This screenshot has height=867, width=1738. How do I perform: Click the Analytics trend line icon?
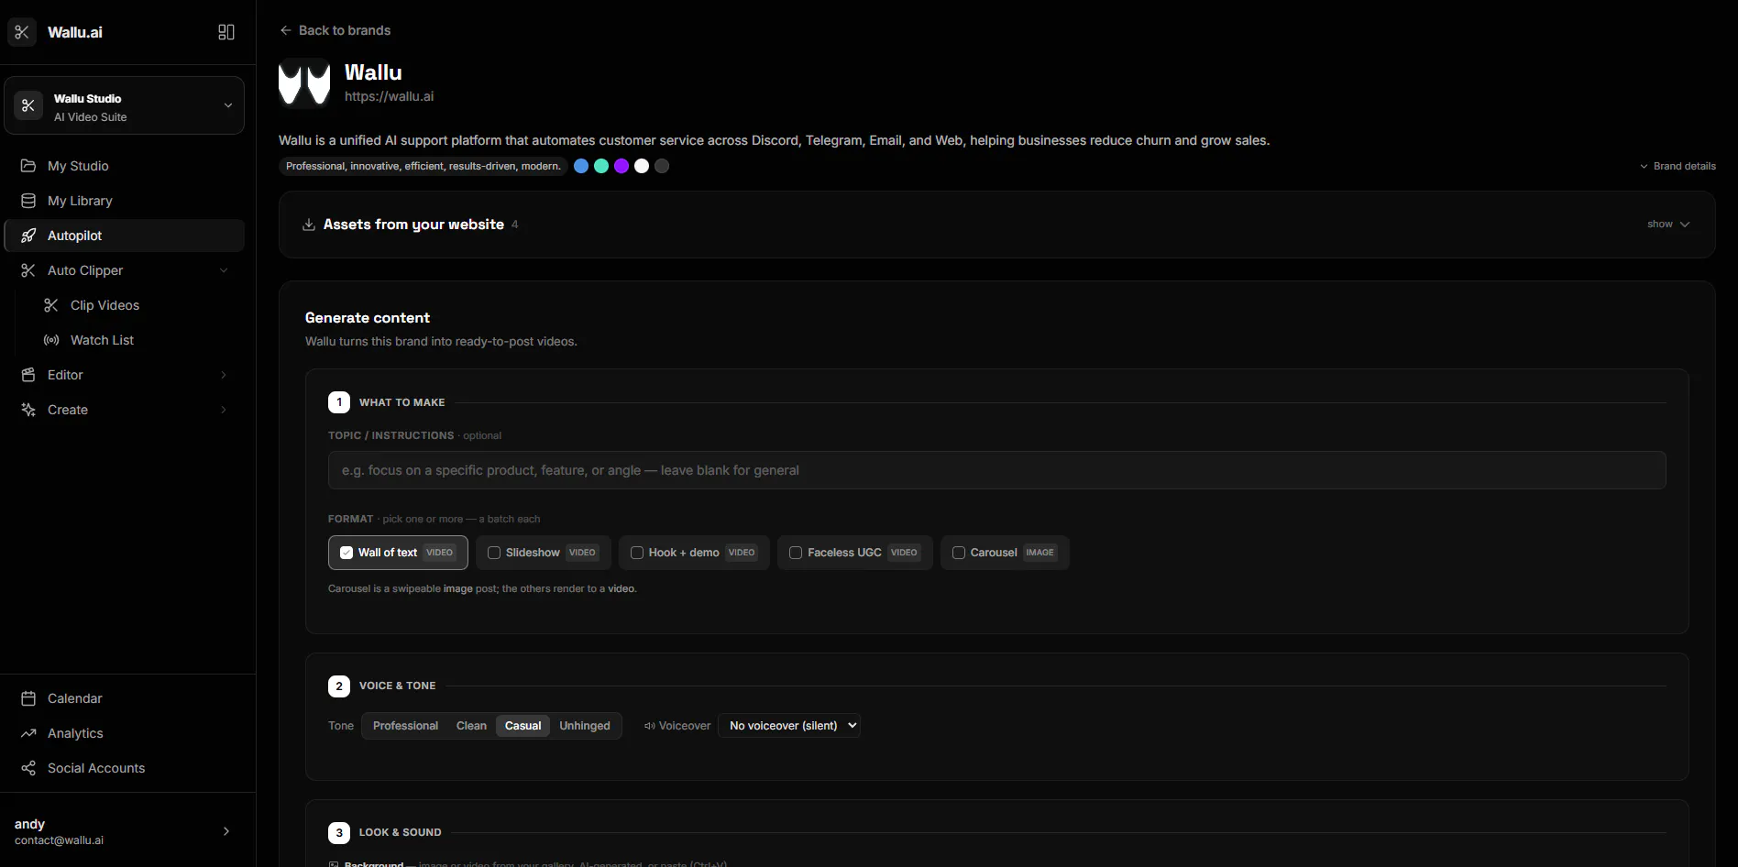[28, 733]
